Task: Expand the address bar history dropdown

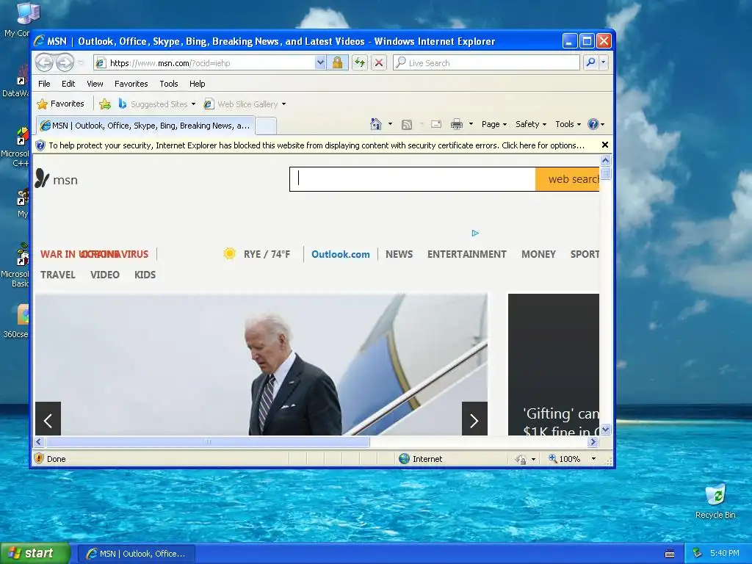Action: pyautogui.click(x=320, y=63)
